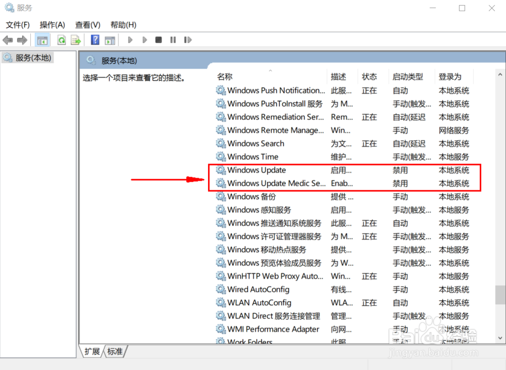Click the vertical scrollbar thumb

click(500, 295)
